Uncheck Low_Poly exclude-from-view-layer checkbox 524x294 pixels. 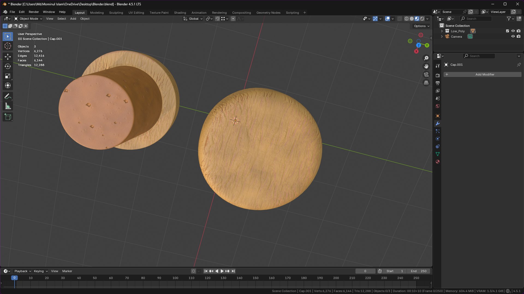click(507, 31)
